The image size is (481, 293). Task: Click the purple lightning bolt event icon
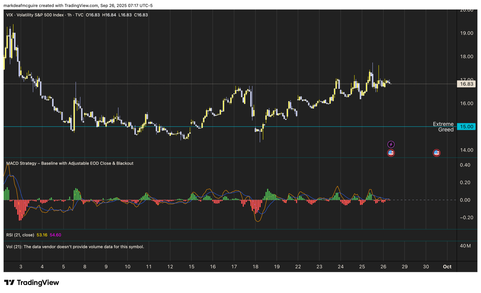391,144
